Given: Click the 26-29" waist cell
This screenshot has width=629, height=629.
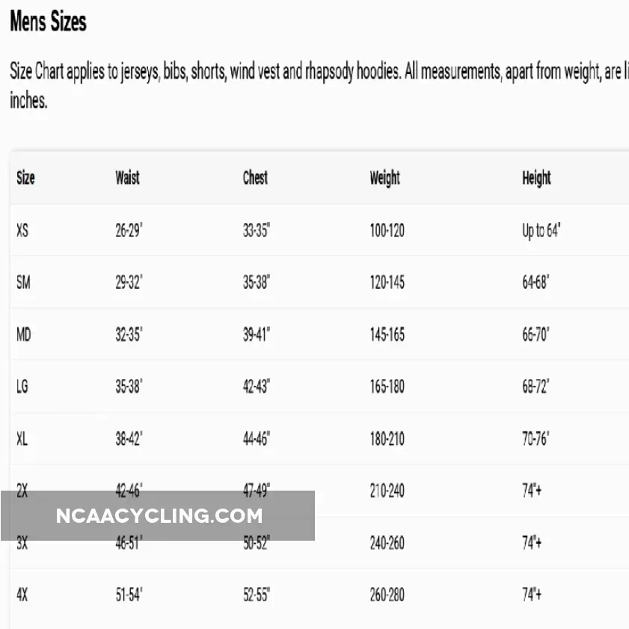Looking at the screenshot, I should coord(129,230).
